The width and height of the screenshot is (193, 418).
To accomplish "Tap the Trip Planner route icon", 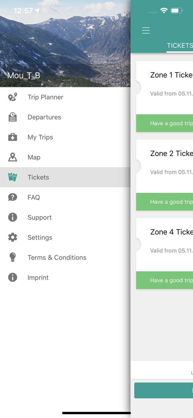I will (x=13, y=97).
